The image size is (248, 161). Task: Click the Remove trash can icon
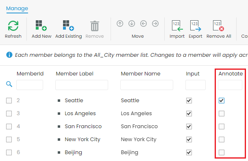click(x=95, y=26)
